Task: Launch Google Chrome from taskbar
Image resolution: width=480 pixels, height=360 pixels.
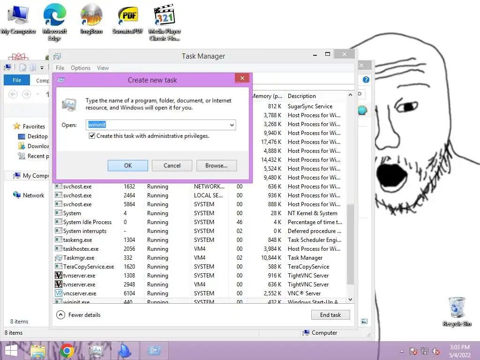Action: pos(67,351)
